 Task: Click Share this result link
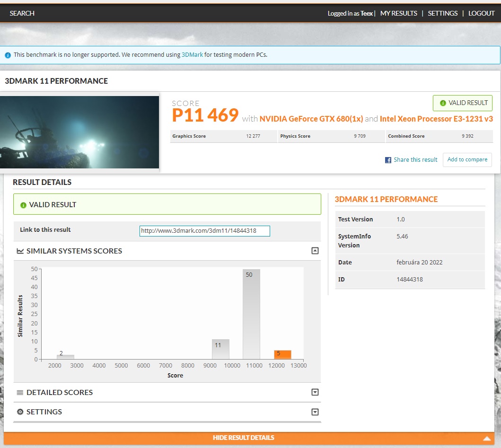[x=415, y=160]
